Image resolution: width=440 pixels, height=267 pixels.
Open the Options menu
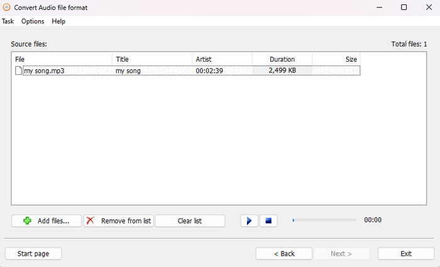pyautogui.click(x=33, y=21)
